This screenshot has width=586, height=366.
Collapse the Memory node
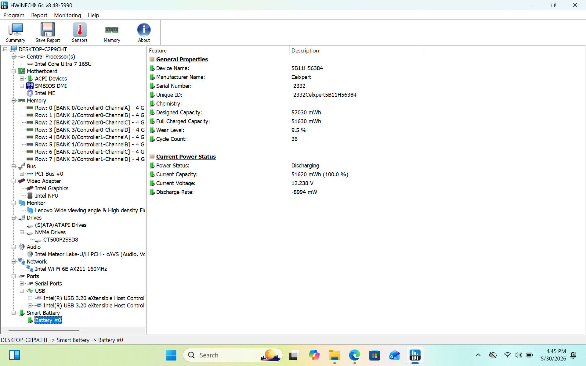13,101
